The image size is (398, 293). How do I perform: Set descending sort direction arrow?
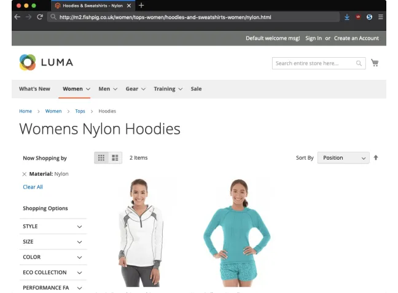click(376, 158)
